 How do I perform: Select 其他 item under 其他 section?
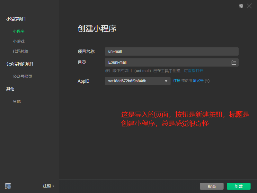17,101
